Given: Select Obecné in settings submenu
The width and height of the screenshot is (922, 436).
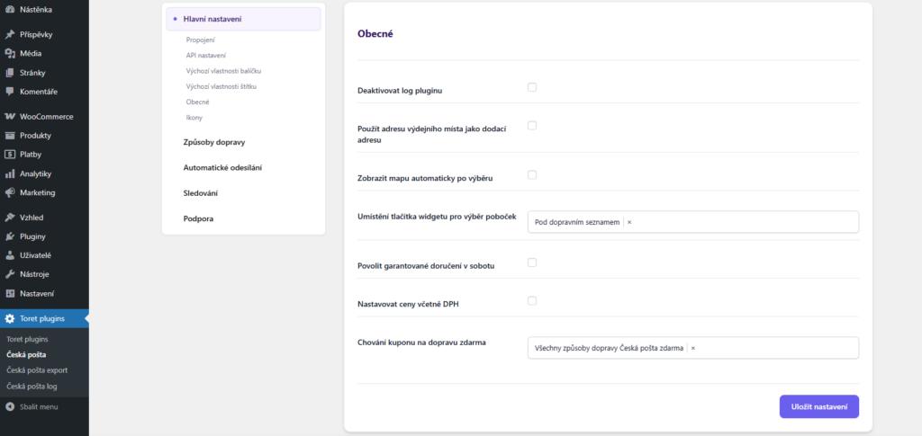Looking at the screenshot, I should 197,102.
